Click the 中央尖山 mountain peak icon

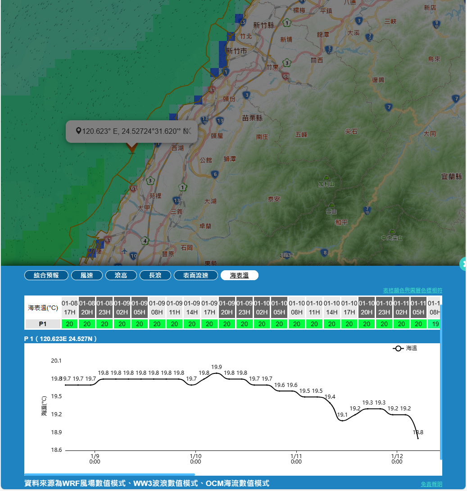[391, 231]
